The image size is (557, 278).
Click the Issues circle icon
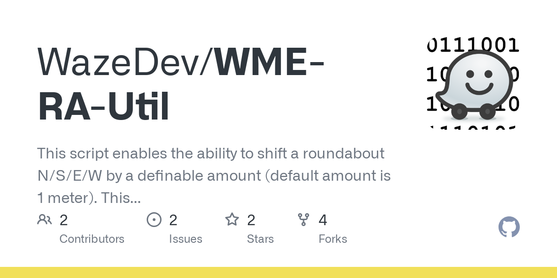point(154,220)
